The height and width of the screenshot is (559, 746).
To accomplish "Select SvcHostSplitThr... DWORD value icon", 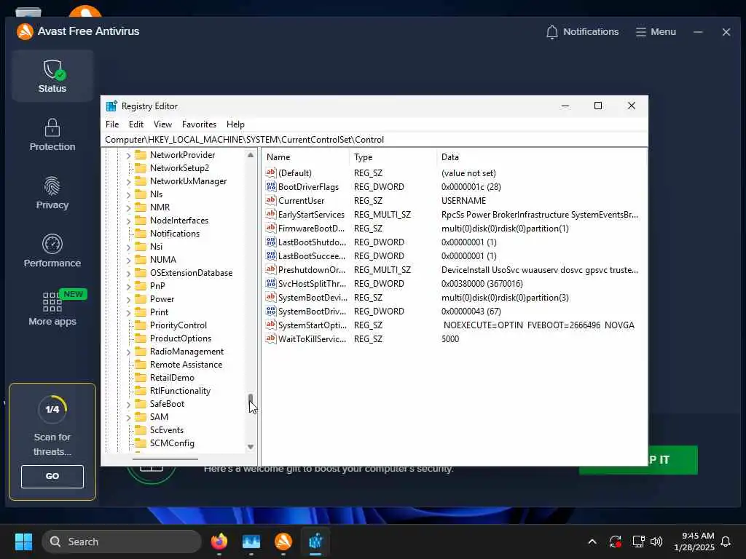I will (x=271, y=283).
